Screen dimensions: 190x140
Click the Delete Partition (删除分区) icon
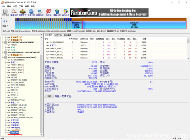click(57, 12)
